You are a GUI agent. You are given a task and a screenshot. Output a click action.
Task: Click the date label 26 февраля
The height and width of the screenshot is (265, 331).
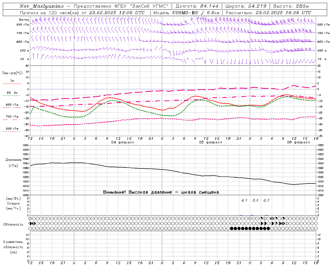tap(298, 142)
